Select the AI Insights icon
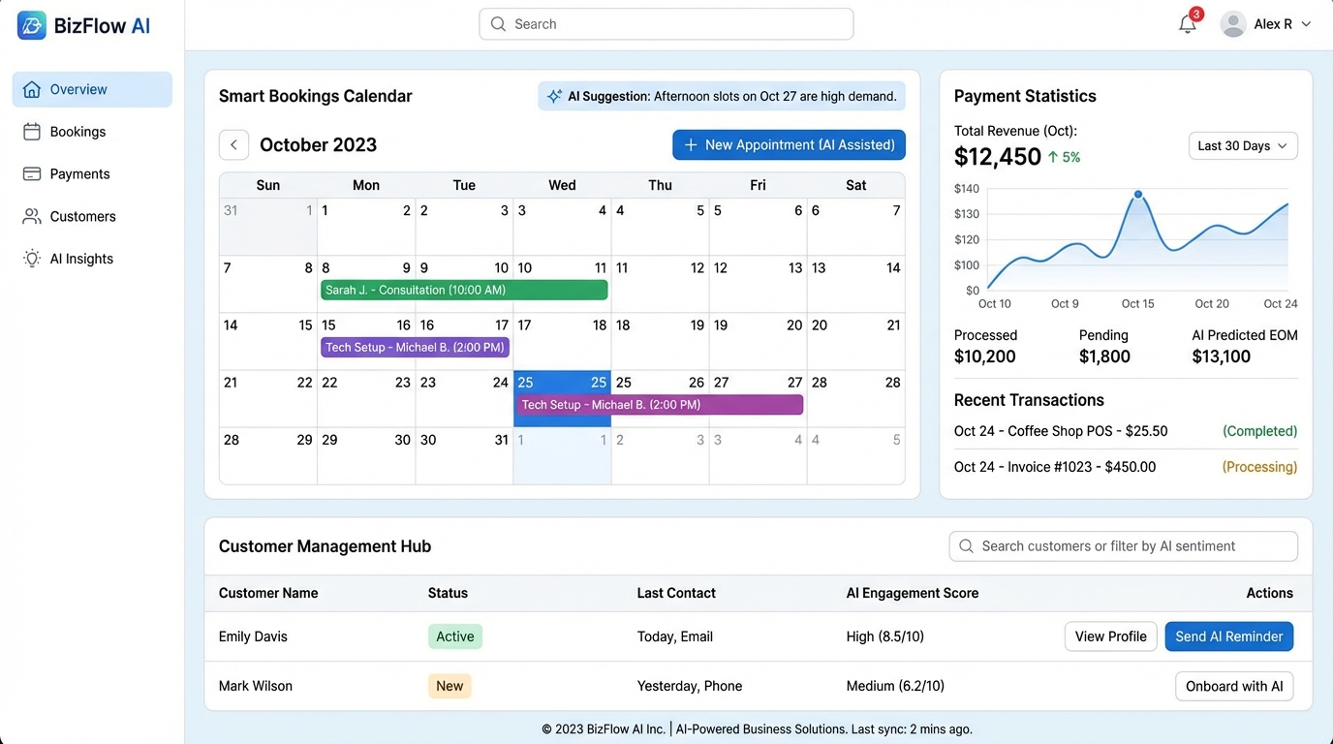The image size is (1333, 744). tap(32, 259)
